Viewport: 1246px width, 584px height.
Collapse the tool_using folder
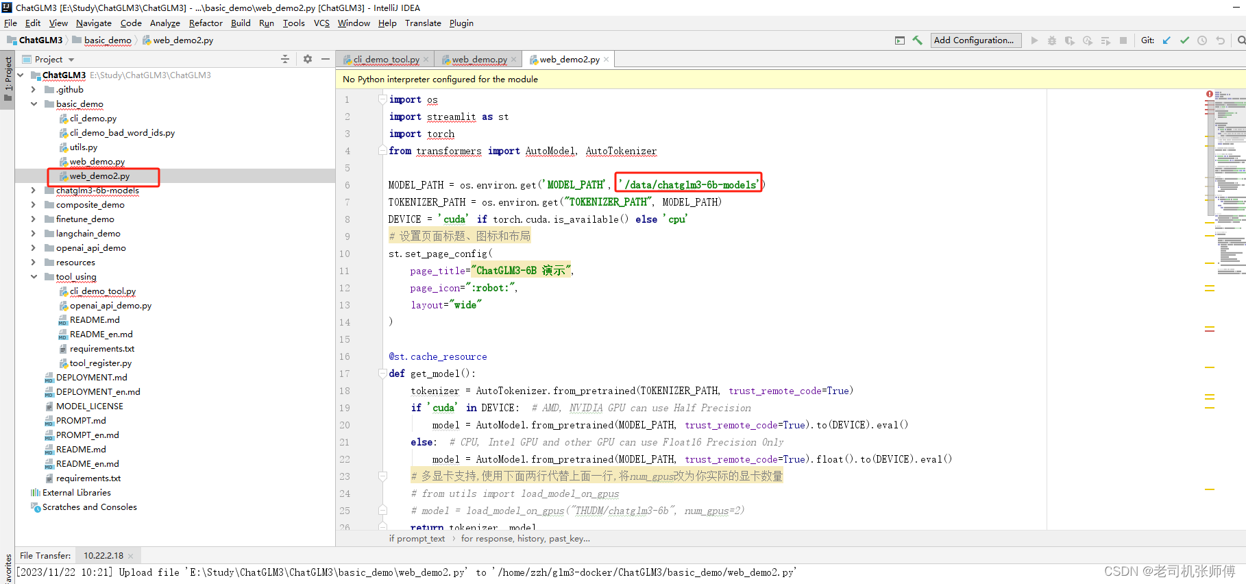[x=34, y=277]
